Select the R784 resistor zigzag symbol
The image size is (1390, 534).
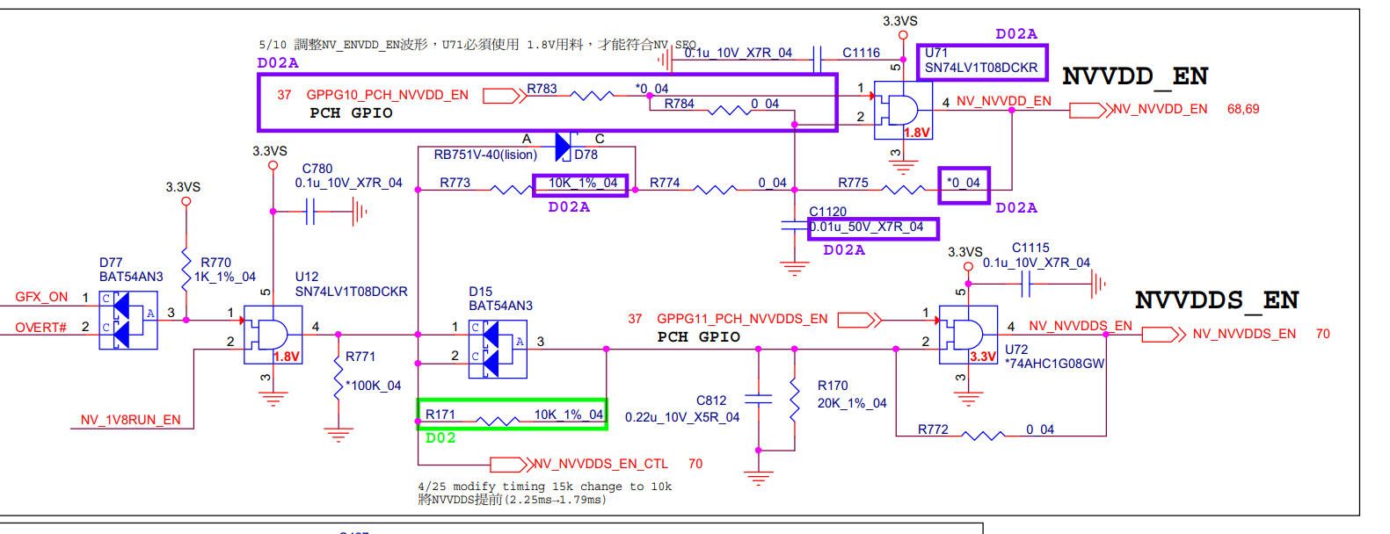(730, 111)
